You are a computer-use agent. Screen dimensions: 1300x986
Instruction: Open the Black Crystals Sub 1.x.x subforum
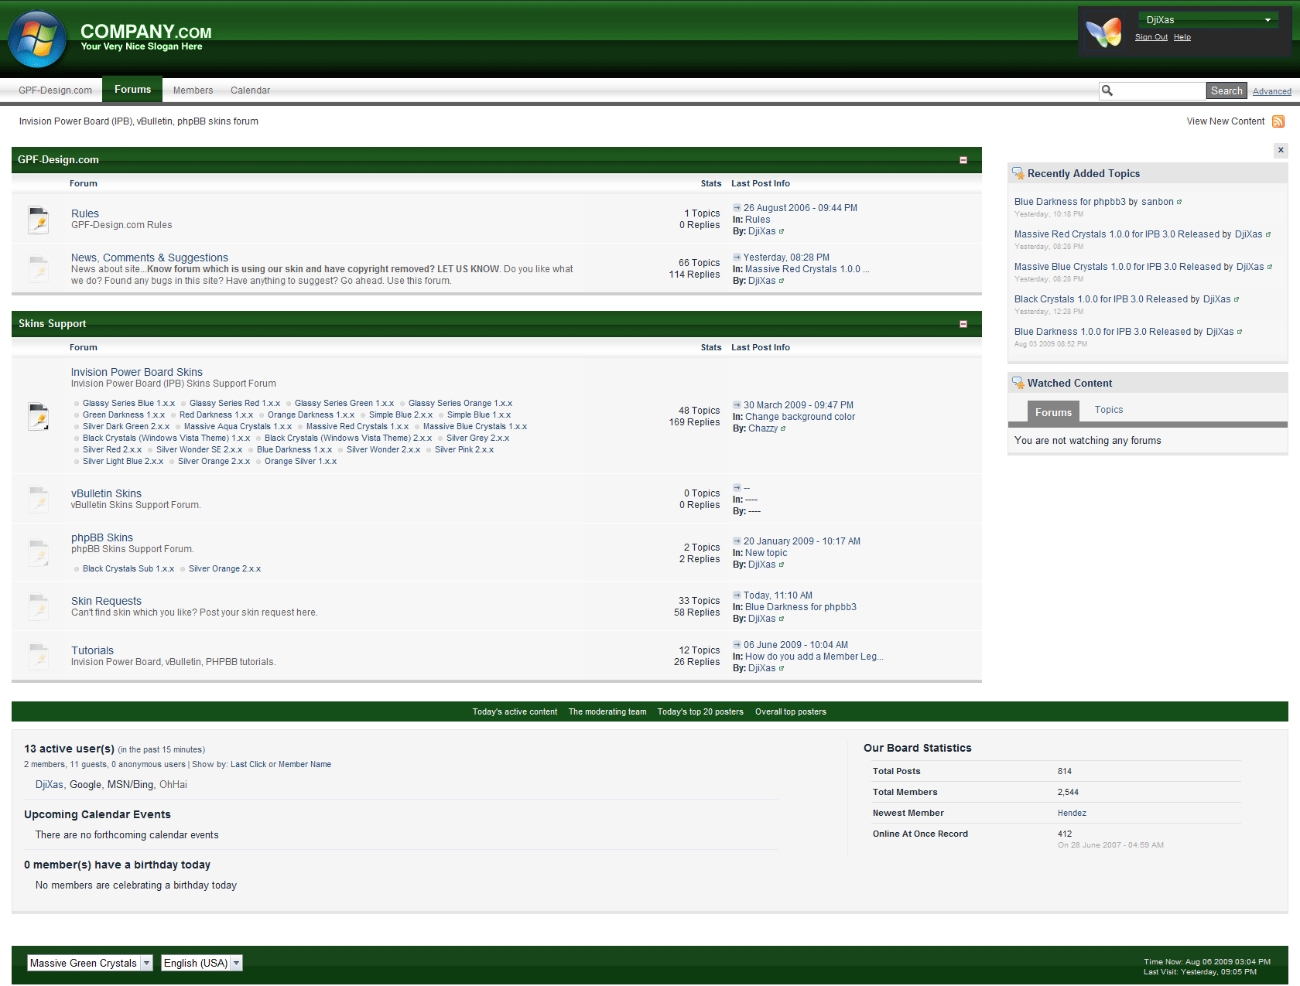click(x=128, y=568)
